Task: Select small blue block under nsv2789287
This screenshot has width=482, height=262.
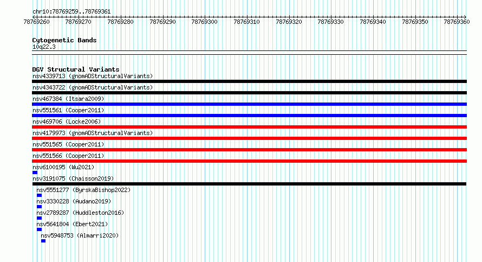Action: pyautogui.click(x=39, y=218)
